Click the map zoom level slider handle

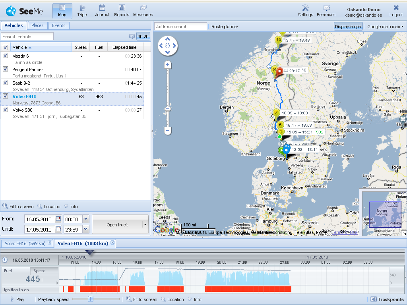coord(168,109)
